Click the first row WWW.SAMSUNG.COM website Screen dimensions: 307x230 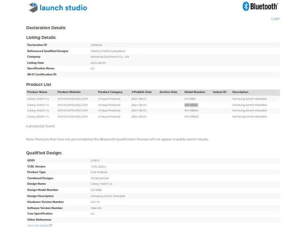point(73,99)
